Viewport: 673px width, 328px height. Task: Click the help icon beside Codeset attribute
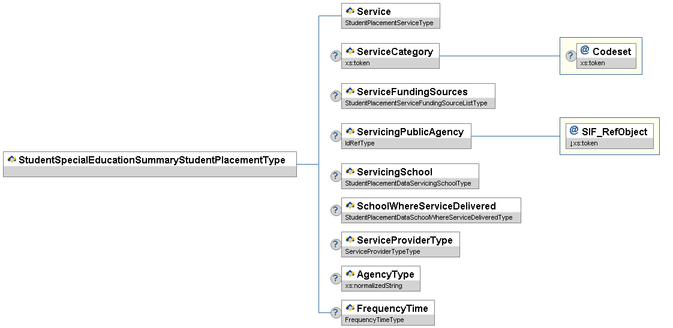[x=570, y=56]
